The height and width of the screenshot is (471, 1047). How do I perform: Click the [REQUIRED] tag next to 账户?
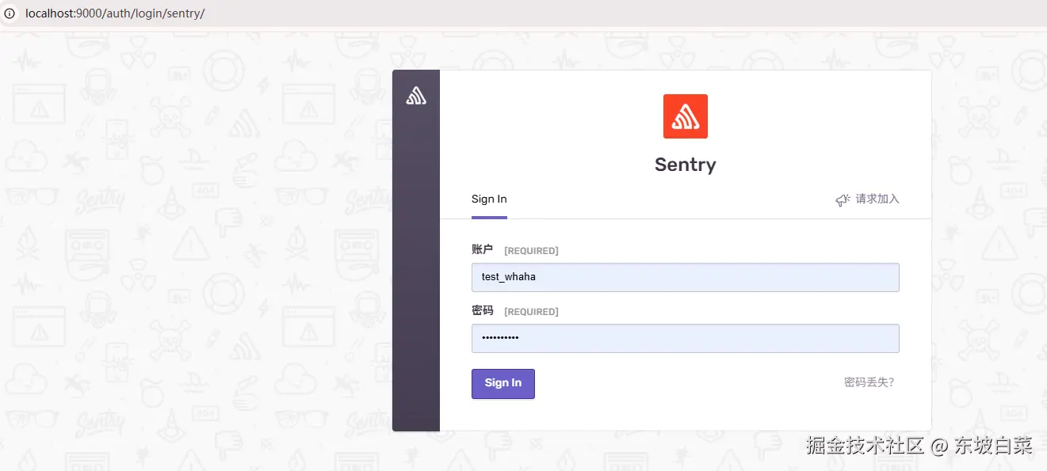tap(531, 251)
